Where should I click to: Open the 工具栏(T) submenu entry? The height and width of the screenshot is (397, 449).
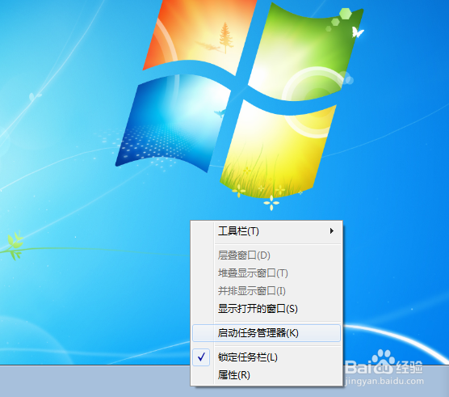coord(266,231)
